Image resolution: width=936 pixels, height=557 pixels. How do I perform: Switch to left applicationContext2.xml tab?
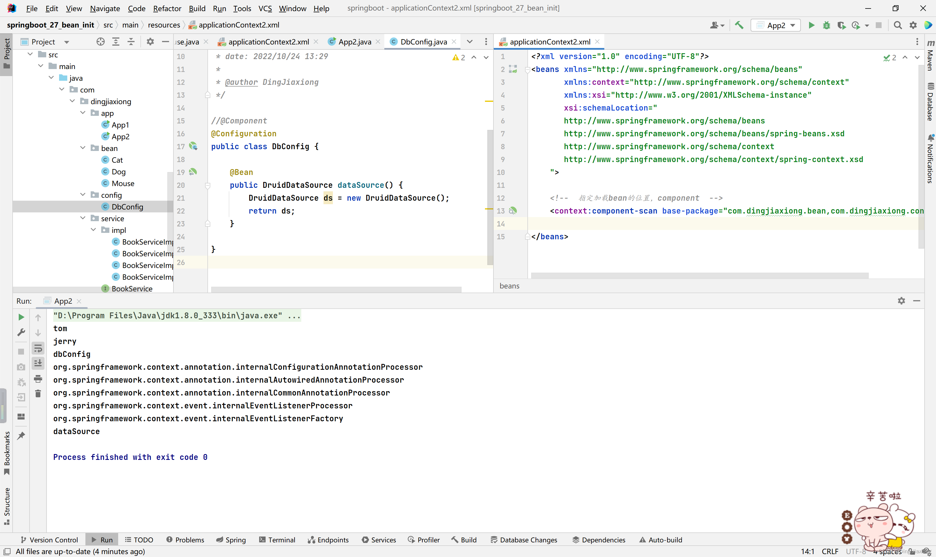(x=268, y=42)
